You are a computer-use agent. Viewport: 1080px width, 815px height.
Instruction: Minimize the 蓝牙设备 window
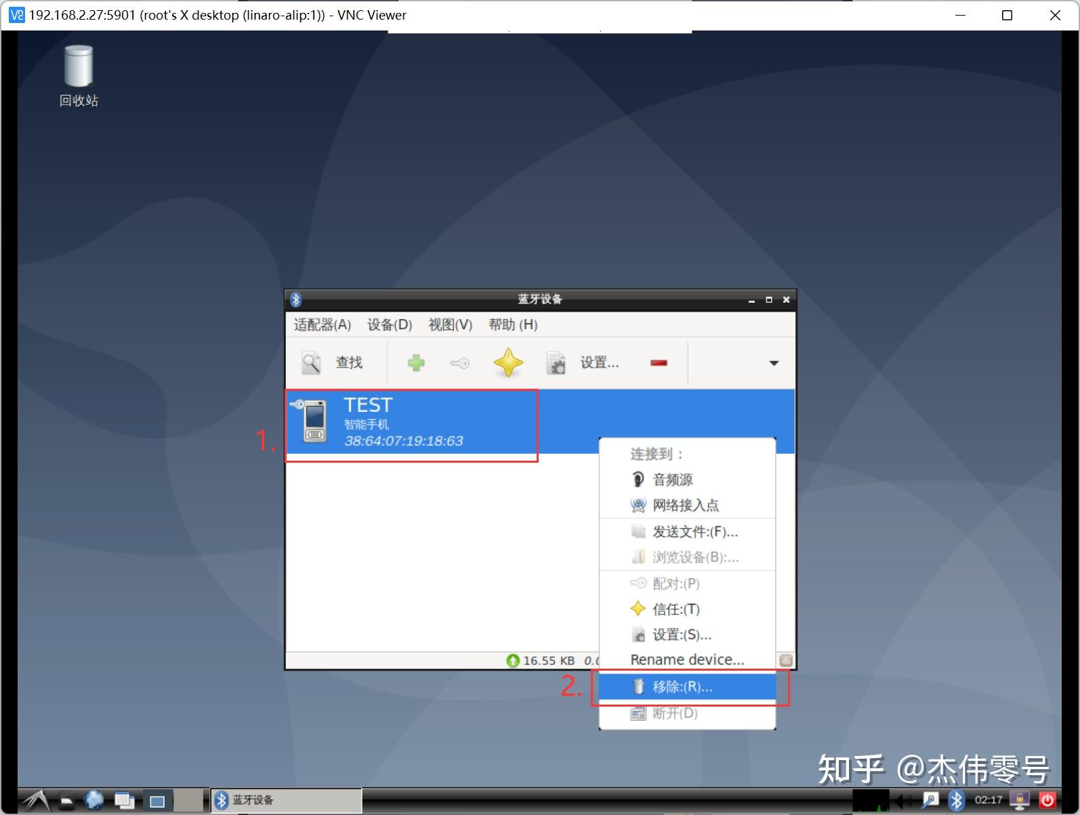point(751,300)
